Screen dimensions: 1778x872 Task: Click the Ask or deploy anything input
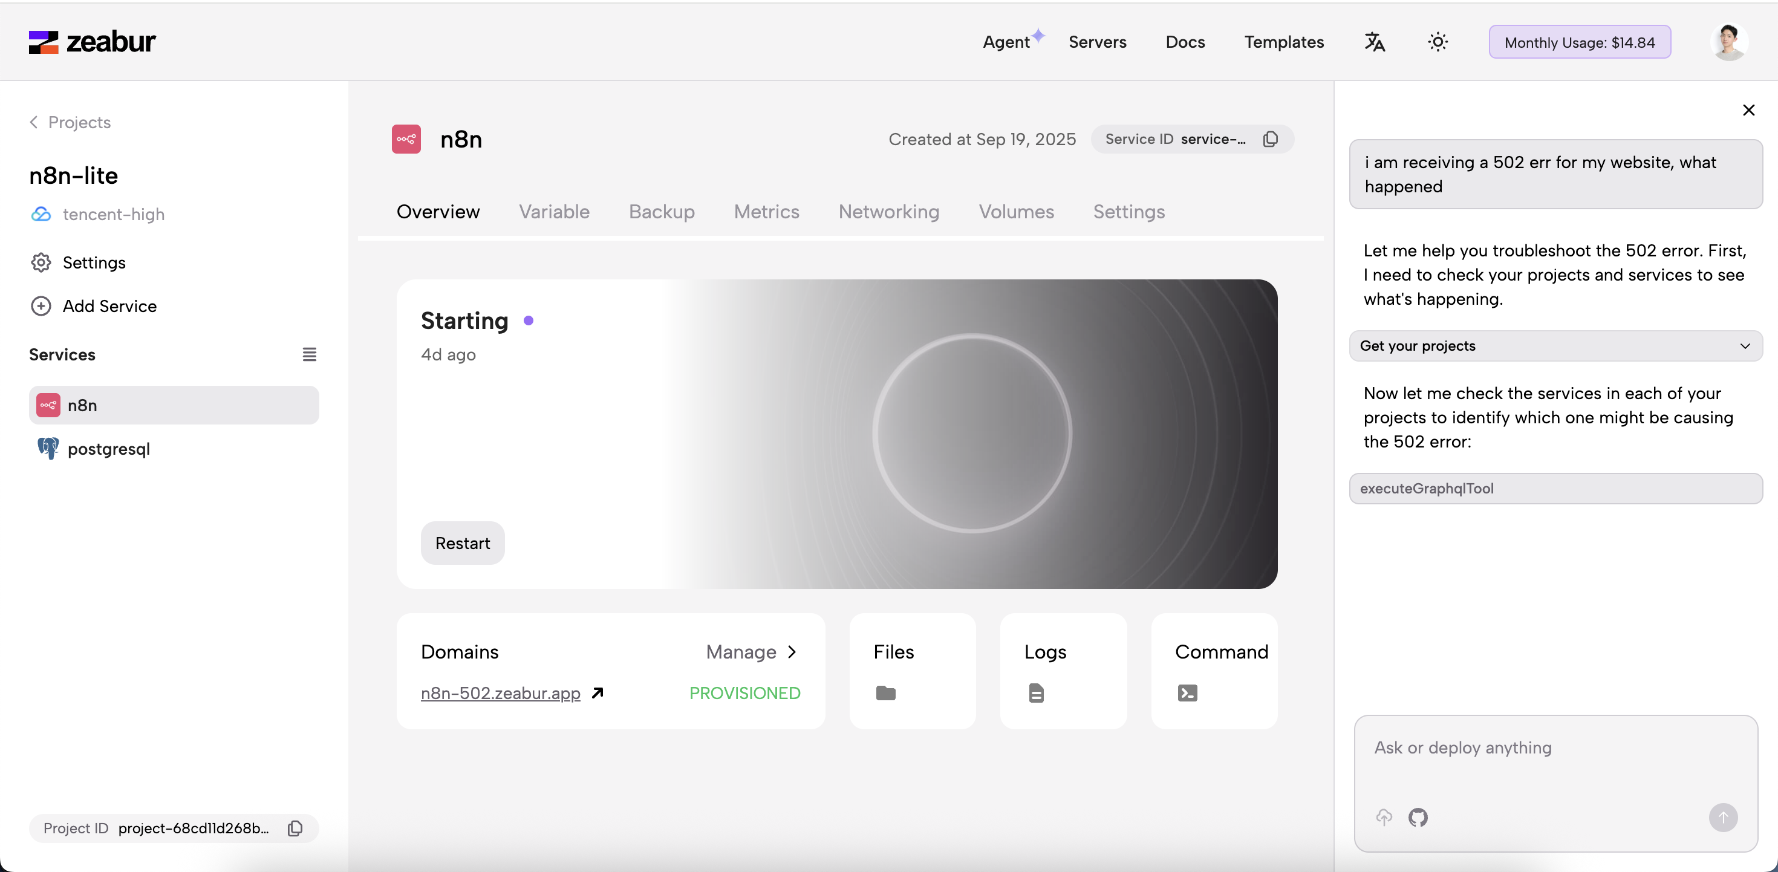click(x=1555, y=749)
